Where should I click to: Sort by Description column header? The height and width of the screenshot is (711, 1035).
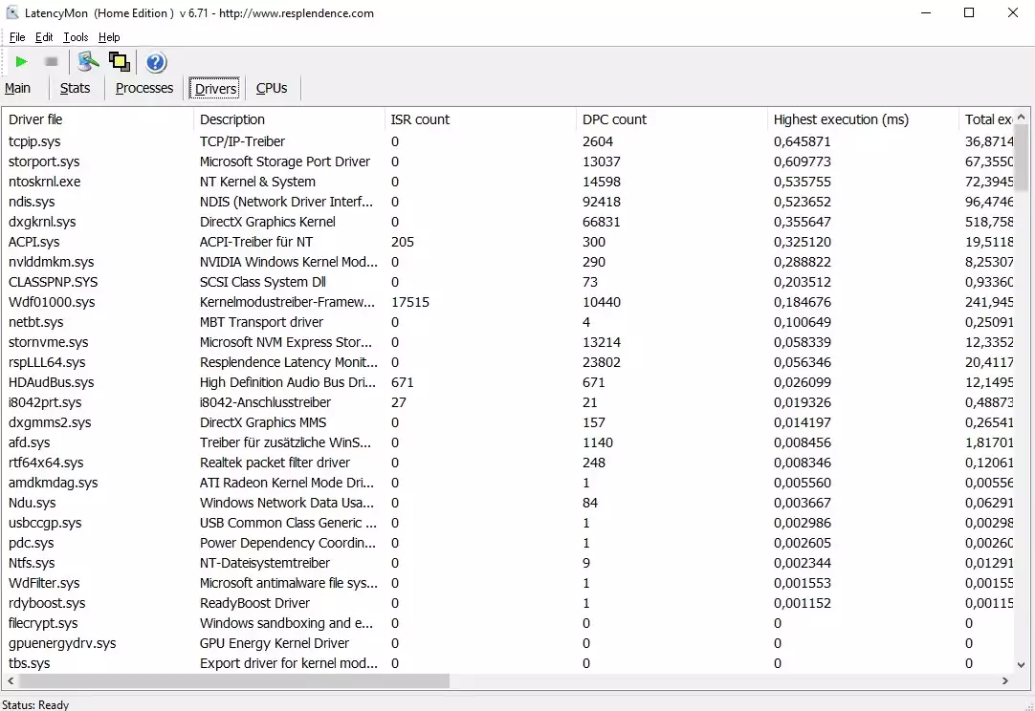[x=289, y=119]
